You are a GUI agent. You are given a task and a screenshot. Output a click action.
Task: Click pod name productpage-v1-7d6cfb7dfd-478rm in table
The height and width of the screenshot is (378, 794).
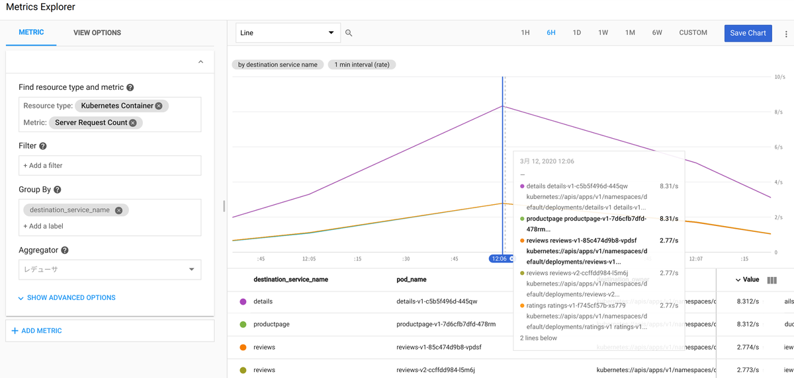tap(446, 324)
